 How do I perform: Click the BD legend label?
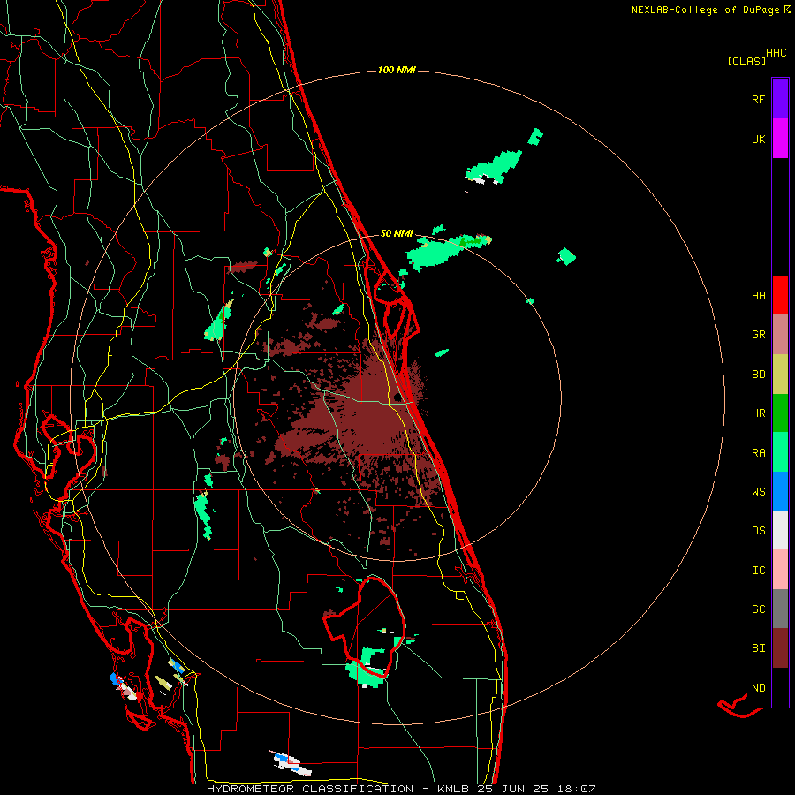pos(758,375)
